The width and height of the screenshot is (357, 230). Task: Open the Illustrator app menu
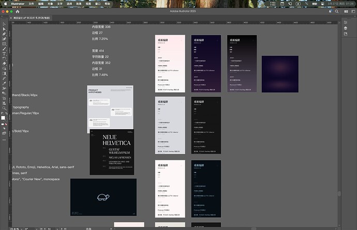pos(18,4)
